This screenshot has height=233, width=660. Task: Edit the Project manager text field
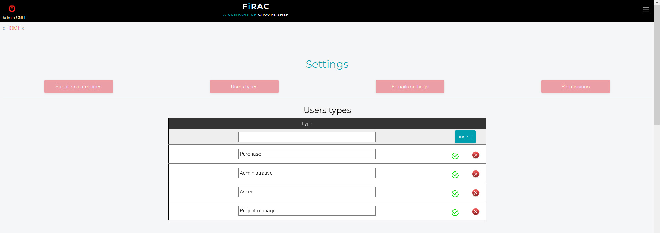pos(307,211)
